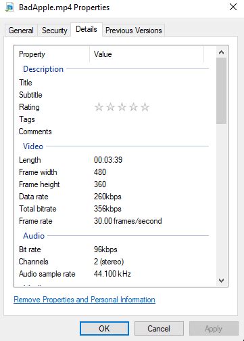Select the Data rate label

(x=34, y=197)
